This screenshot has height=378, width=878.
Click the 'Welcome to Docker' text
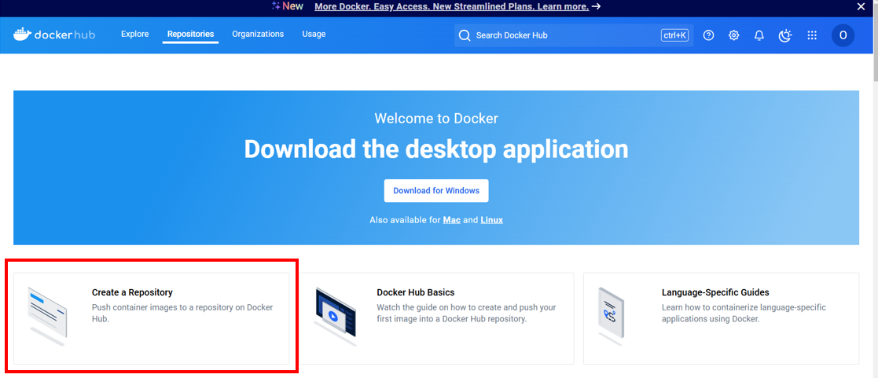[436, 118]
